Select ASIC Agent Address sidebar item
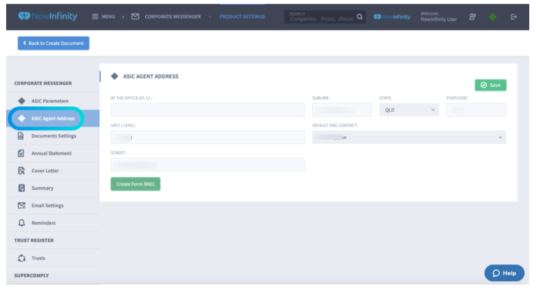 (53, 119)
